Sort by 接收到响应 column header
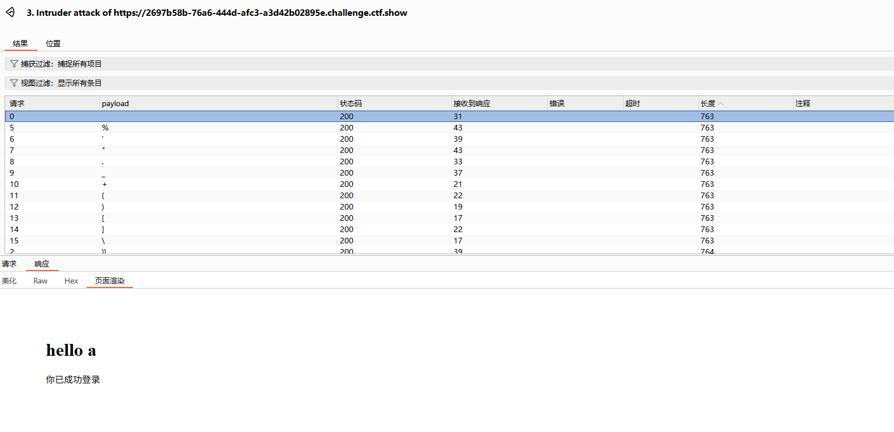The height and width of the screenshot is (432, 894). 472,103
